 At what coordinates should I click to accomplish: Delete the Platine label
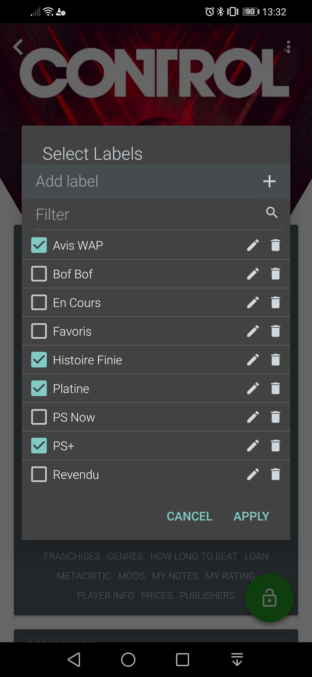click(276, 388)
